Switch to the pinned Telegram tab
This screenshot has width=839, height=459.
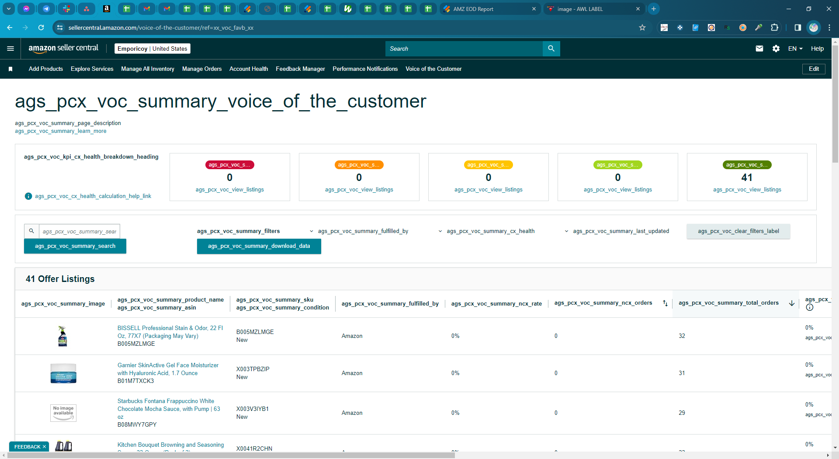(x=46, y=9)
